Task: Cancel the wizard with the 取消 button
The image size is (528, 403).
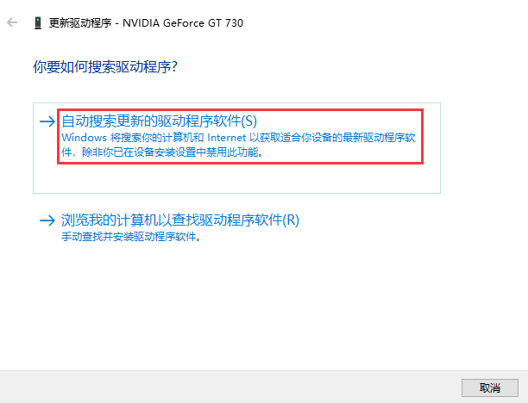Action: pyautogui.click(x=490, y=387)
